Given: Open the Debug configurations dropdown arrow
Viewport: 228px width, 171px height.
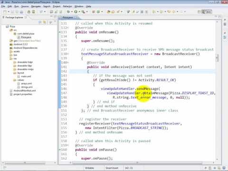Looking at the screenshot, I should click(x=72, y=12).
